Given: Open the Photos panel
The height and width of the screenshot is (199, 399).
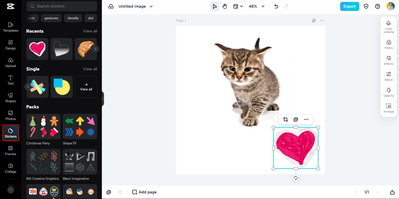Looking at the screenshot, I should click(x=11, y=115).
